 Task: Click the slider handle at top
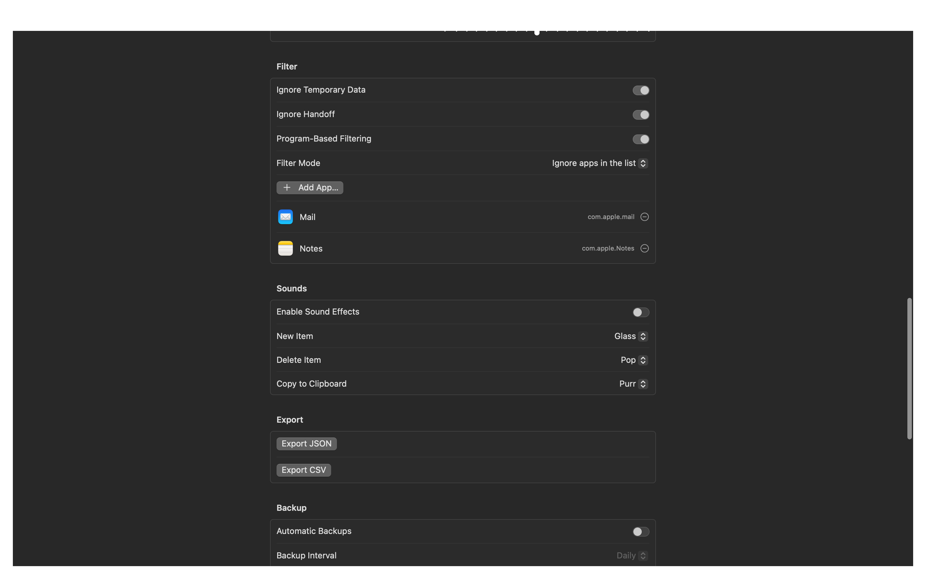536,32
